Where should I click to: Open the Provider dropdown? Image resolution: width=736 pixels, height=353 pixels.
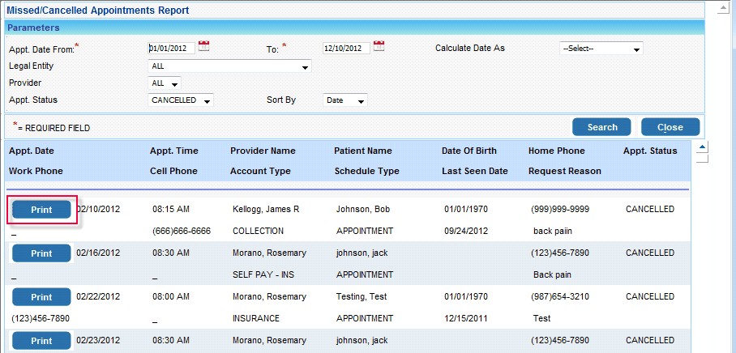[165, 83]
